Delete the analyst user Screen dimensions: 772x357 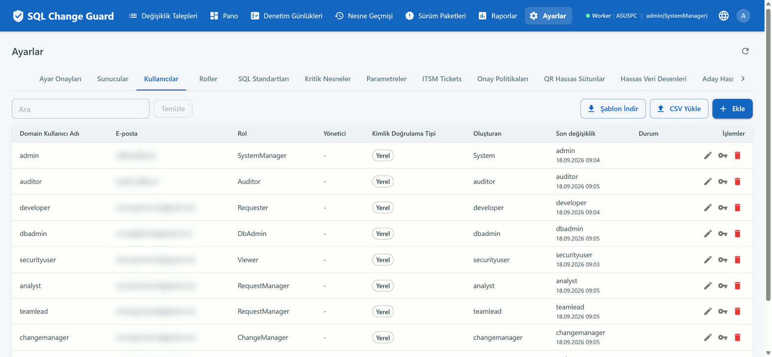(738, 286)
